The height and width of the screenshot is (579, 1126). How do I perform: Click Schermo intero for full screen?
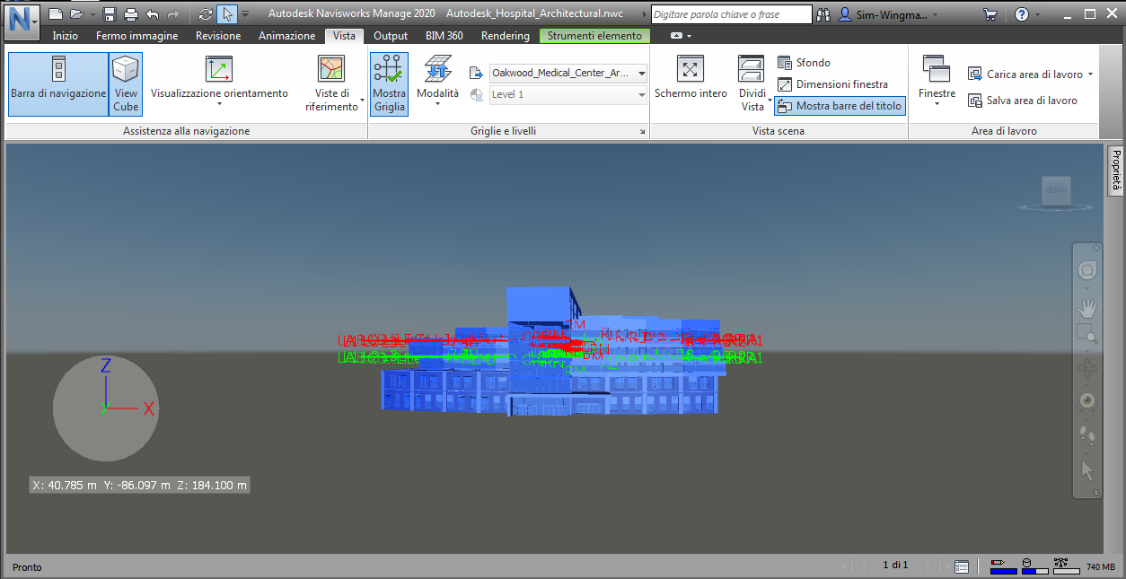tap(691, 79)
